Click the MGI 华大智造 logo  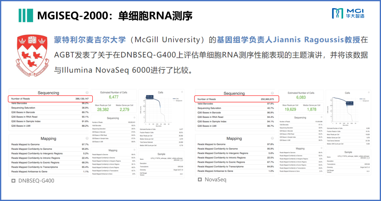tap(348, 13)
